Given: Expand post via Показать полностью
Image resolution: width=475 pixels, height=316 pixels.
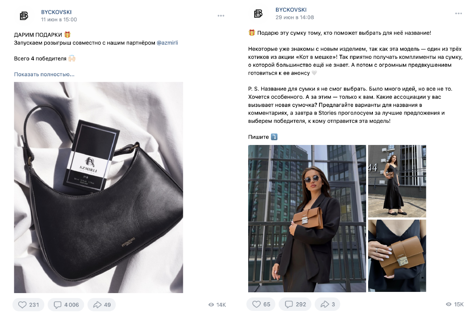Looking at the screenshot, I should [x=44, y=74].
